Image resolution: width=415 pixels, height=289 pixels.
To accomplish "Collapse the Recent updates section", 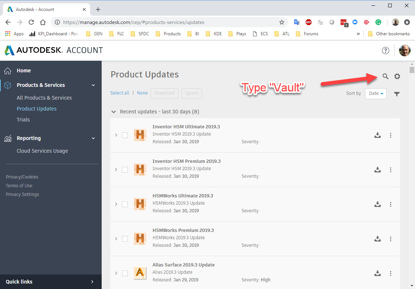I will (114, 112).
